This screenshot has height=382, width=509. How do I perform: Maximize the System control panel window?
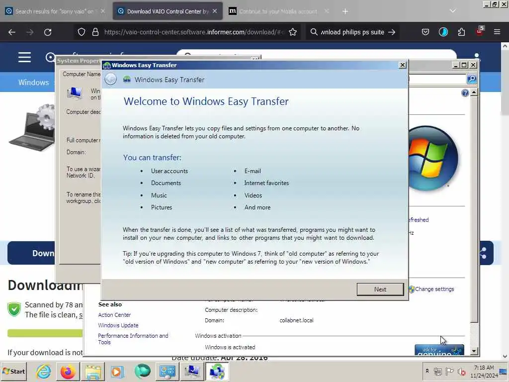click(x=464, y=65)
